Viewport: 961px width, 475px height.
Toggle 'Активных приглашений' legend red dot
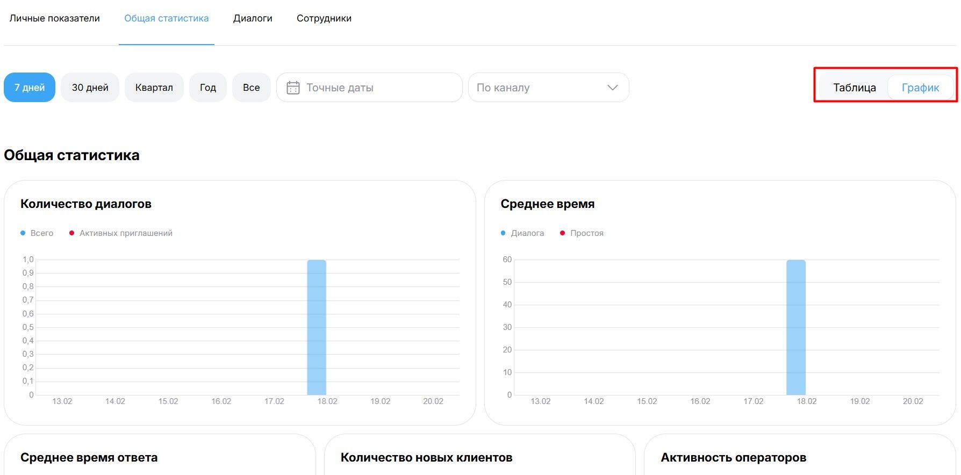[x=71, y=233]
